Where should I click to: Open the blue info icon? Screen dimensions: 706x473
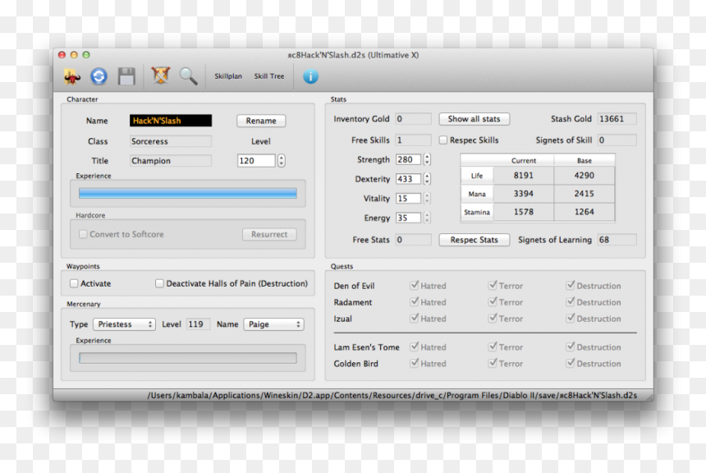click(x=310, y=76)
